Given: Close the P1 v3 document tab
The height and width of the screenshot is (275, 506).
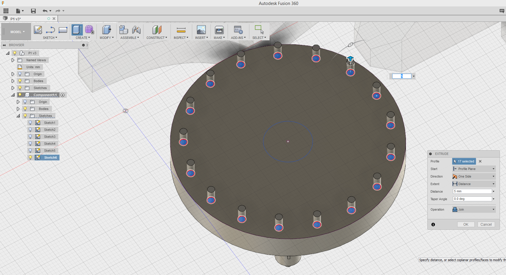Looking at the screenshot, I should point(54,19).
